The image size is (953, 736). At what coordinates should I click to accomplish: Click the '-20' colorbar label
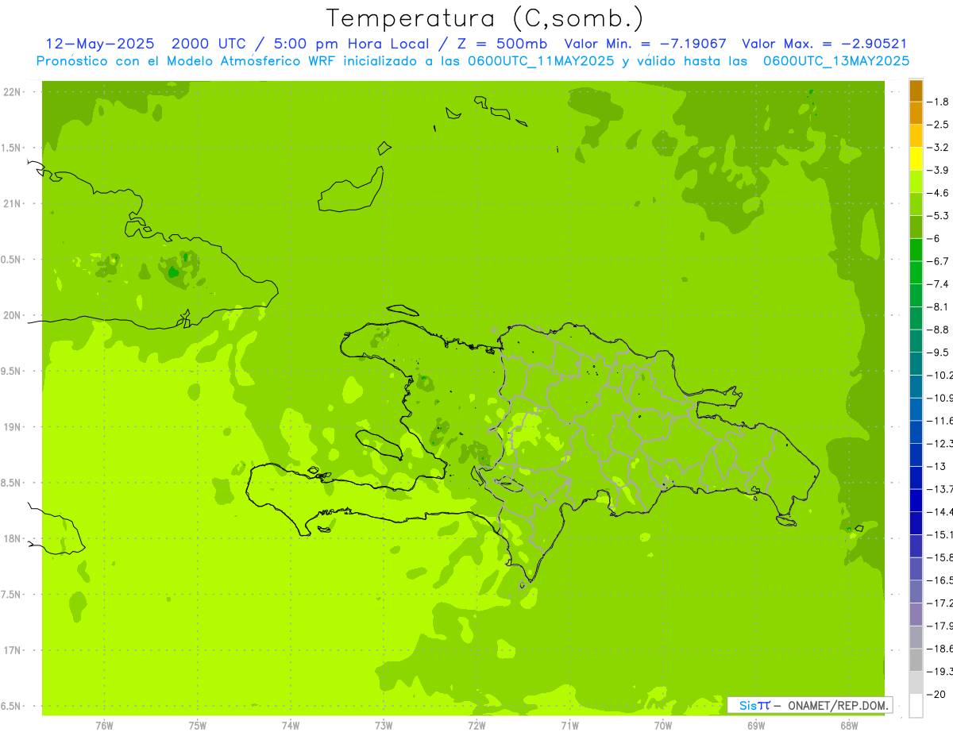936,695
